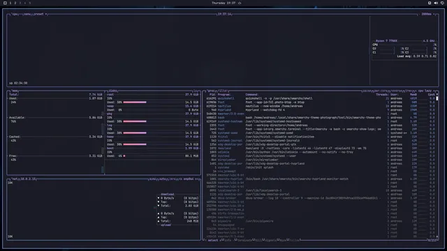Reset net totals with zero option
Image resolution: width=447 pixels, height=251 pixels.
click(x=173, y=179)
